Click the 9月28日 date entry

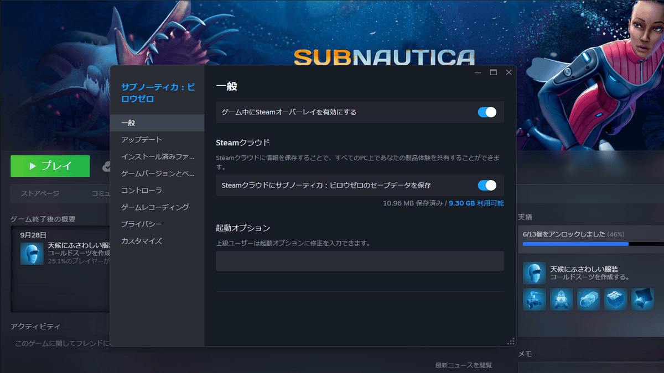(33, 234)
